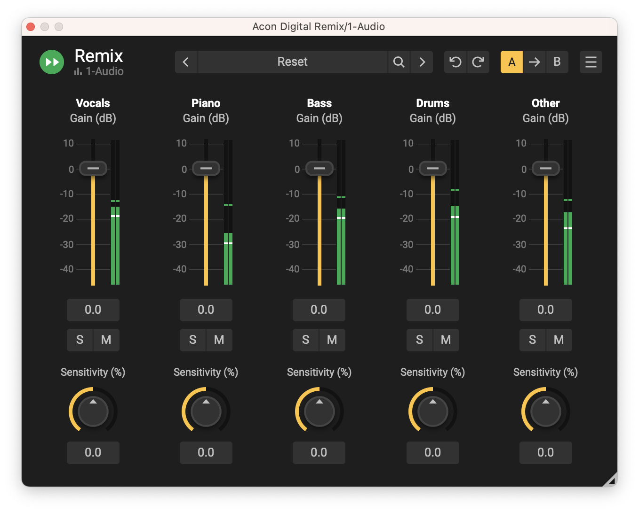Screen dimensions: 639x512
Task: Click the green Remix fast-forward logo icon
Action: (x=52, y=62)
